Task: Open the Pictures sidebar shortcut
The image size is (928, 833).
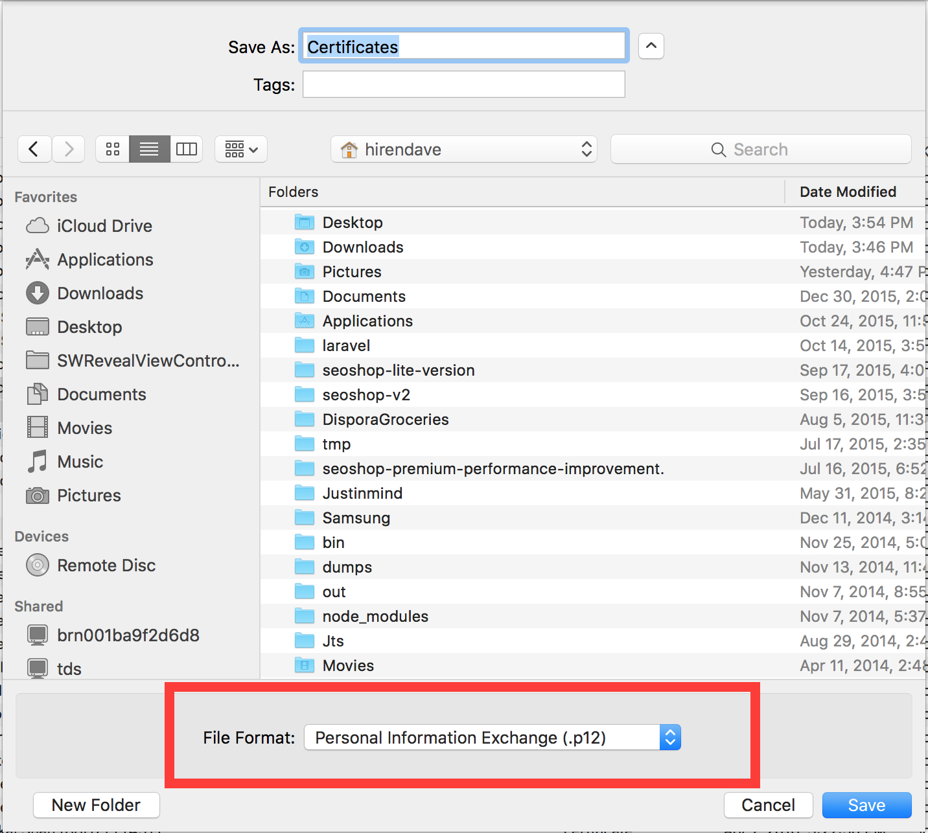Action: (89, 495)
